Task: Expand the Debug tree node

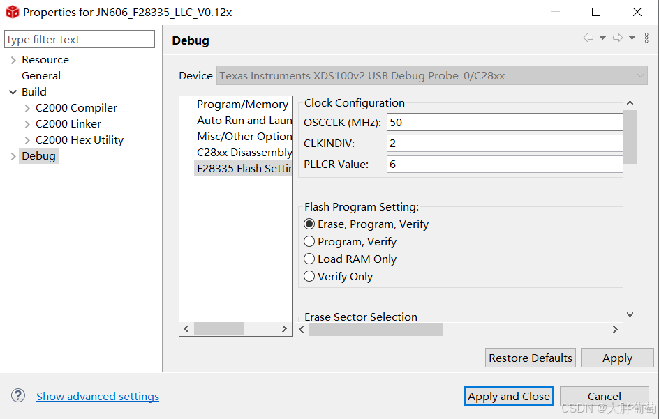Action: click(13, 156)
